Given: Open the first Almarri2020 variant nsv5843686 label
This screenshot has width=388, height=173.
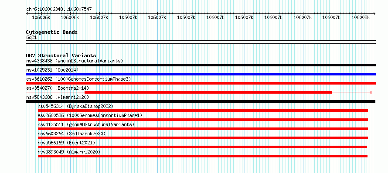Looking at the screenshot, I should pyautogui.click(x=58, y=97).
